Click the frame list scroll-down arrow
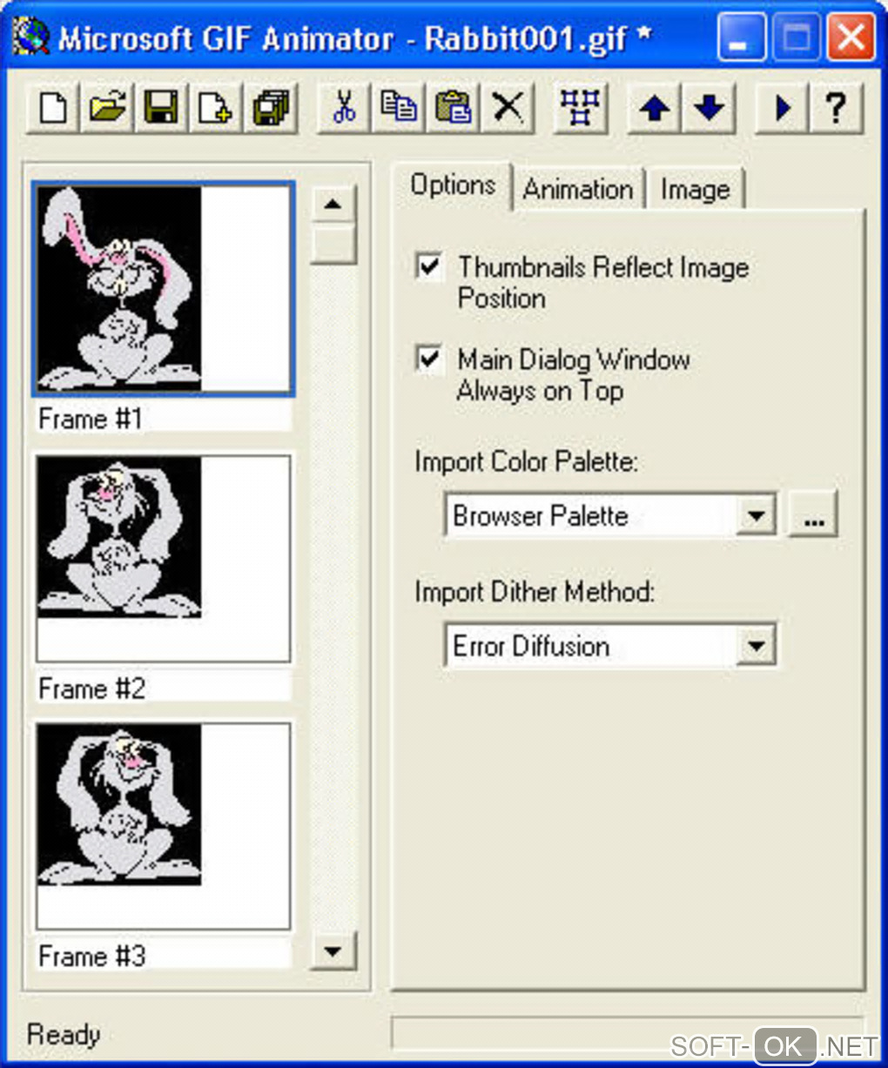The image size is (888, 1068). 333,950
